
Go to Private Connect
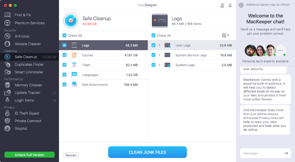(x=28, y=121)
